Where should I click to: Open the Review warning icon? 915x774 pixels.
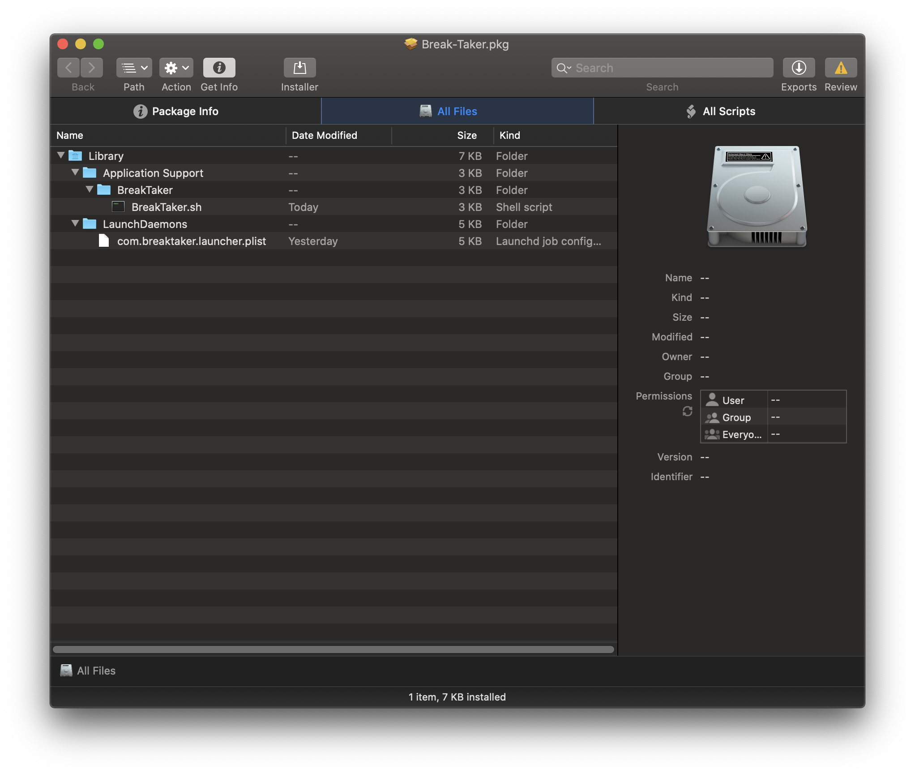(841, 68)
